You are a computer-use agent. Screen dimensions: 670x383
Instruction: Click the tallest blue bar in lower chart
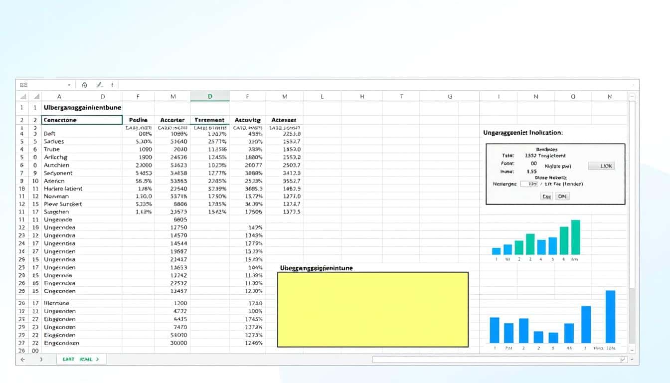pyautogui.click(x=610, y=317)
